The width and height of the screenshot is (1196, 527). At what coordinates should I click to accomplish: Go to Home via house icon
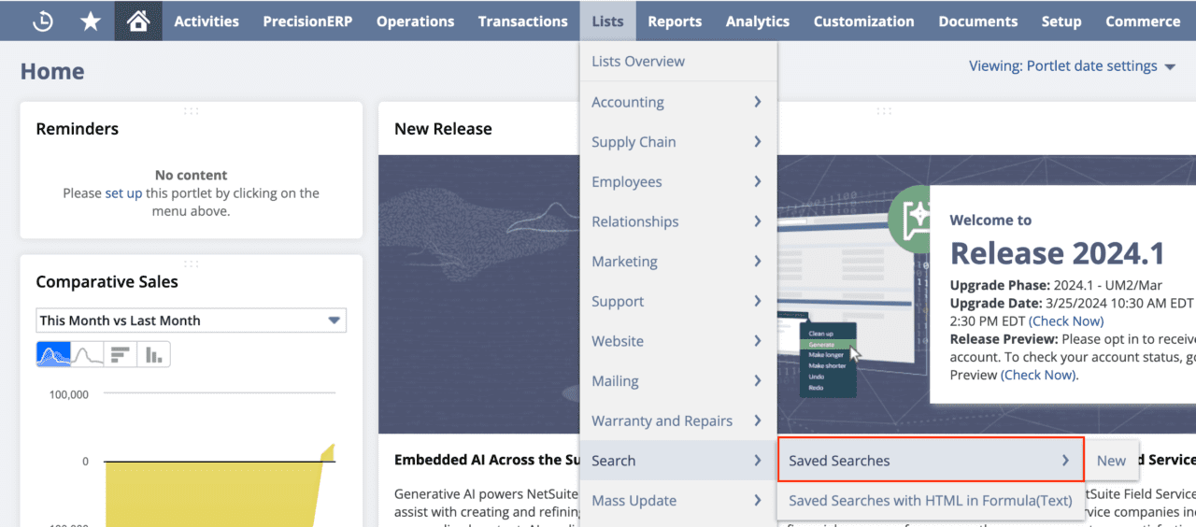point(138,21)
